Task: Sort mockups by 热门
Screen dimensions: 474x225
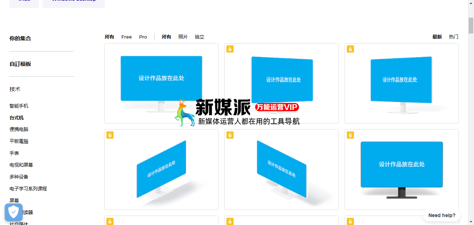Action: (454, 37)
